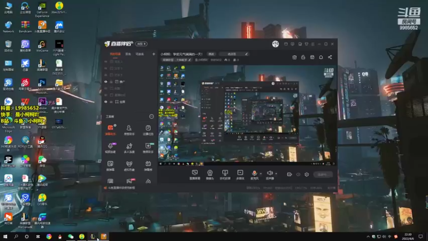This screenshot has height=241, width=428.
Task: Select the 全屏 source row
Action: (x=129, y=102)
